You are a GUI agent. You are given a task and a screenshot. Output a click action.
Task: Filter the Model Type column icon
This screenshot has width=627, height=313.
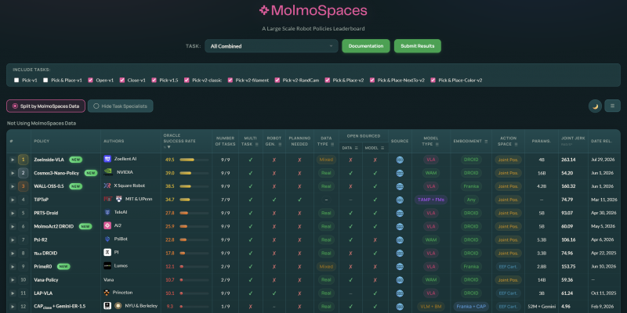(x=436, y=144)
